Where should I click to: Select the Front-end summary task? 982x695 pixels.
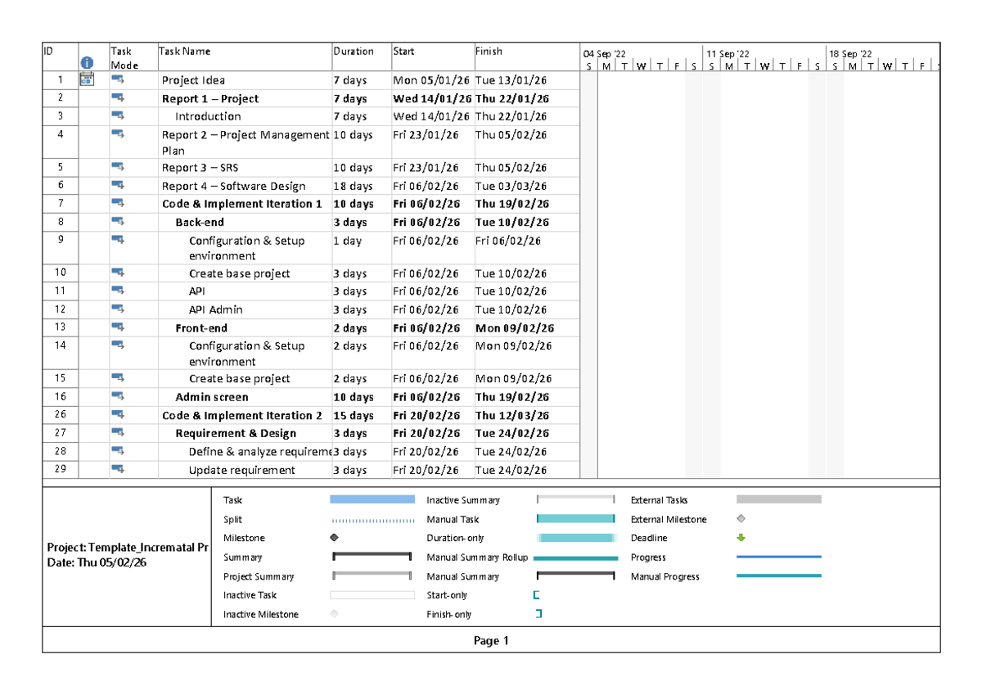[x=201, y=327]
